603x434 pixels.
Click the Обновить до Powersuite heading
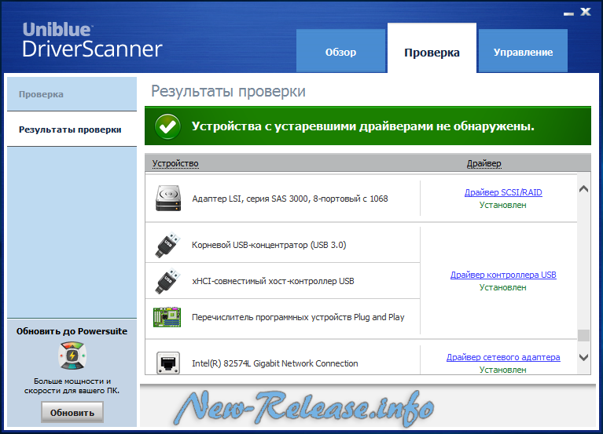point(72,331)
